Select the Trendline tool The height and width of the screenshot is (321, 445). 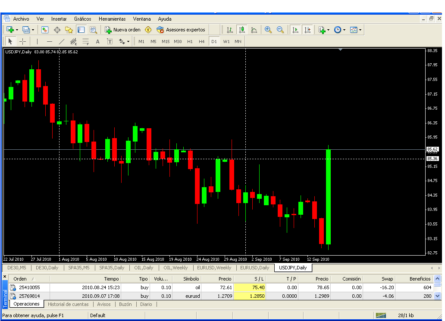[61, 42]
